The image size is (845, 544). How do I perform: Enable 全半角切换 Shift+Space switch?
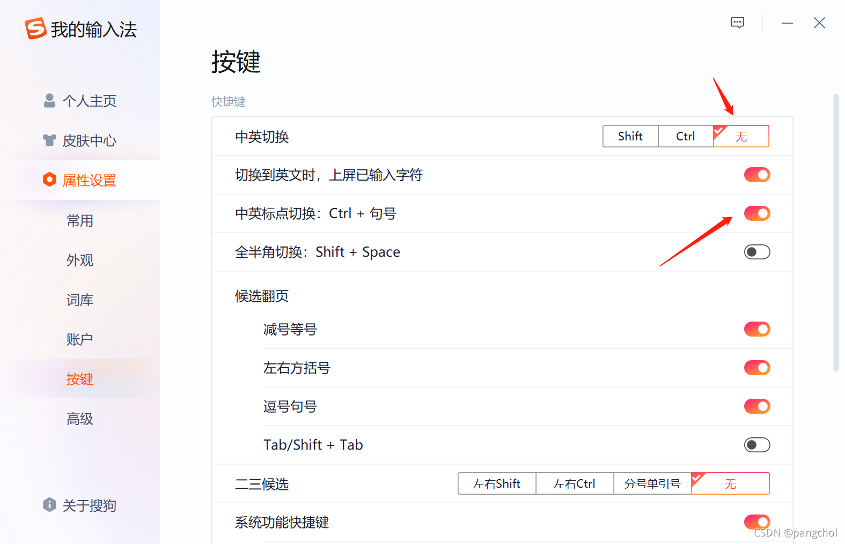click(x=757, y=252)
